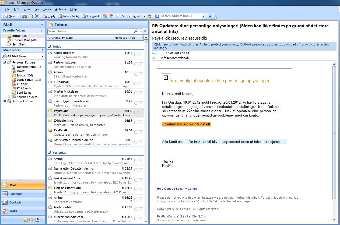Image resolution: width=340 pixels, height=225 pixels.
Task: Click the message list vertical scrollbar thumb
Action: (146, 41)
